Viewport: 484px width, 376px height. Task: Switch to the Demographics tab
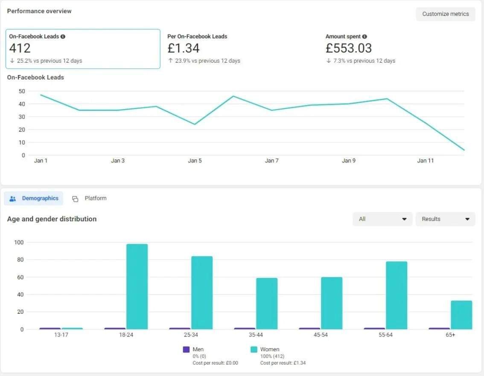pyautogui.click(x=34, y=198)
